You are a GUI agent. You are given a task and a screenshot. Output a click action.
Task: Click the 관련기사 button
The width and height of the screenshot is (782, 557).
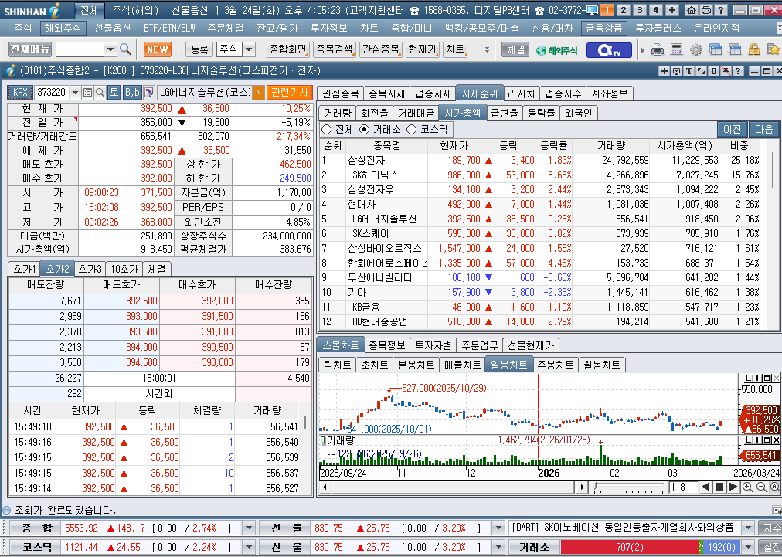click(x=290, y=92)
